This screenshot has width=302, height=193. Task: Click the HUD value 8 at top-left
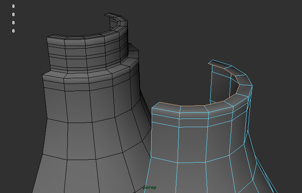click(13, 7)
